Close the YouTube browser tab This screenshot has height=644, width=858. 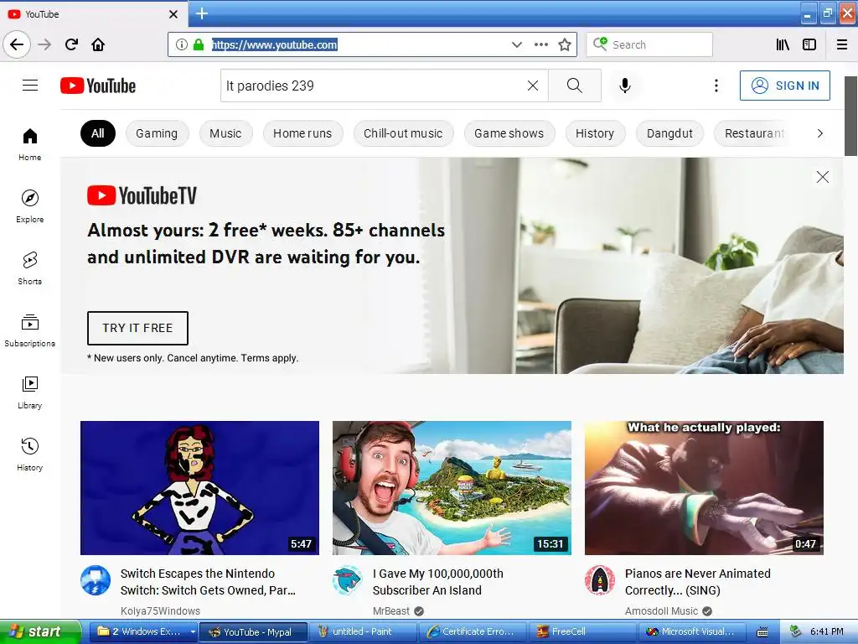coord(173,14)
